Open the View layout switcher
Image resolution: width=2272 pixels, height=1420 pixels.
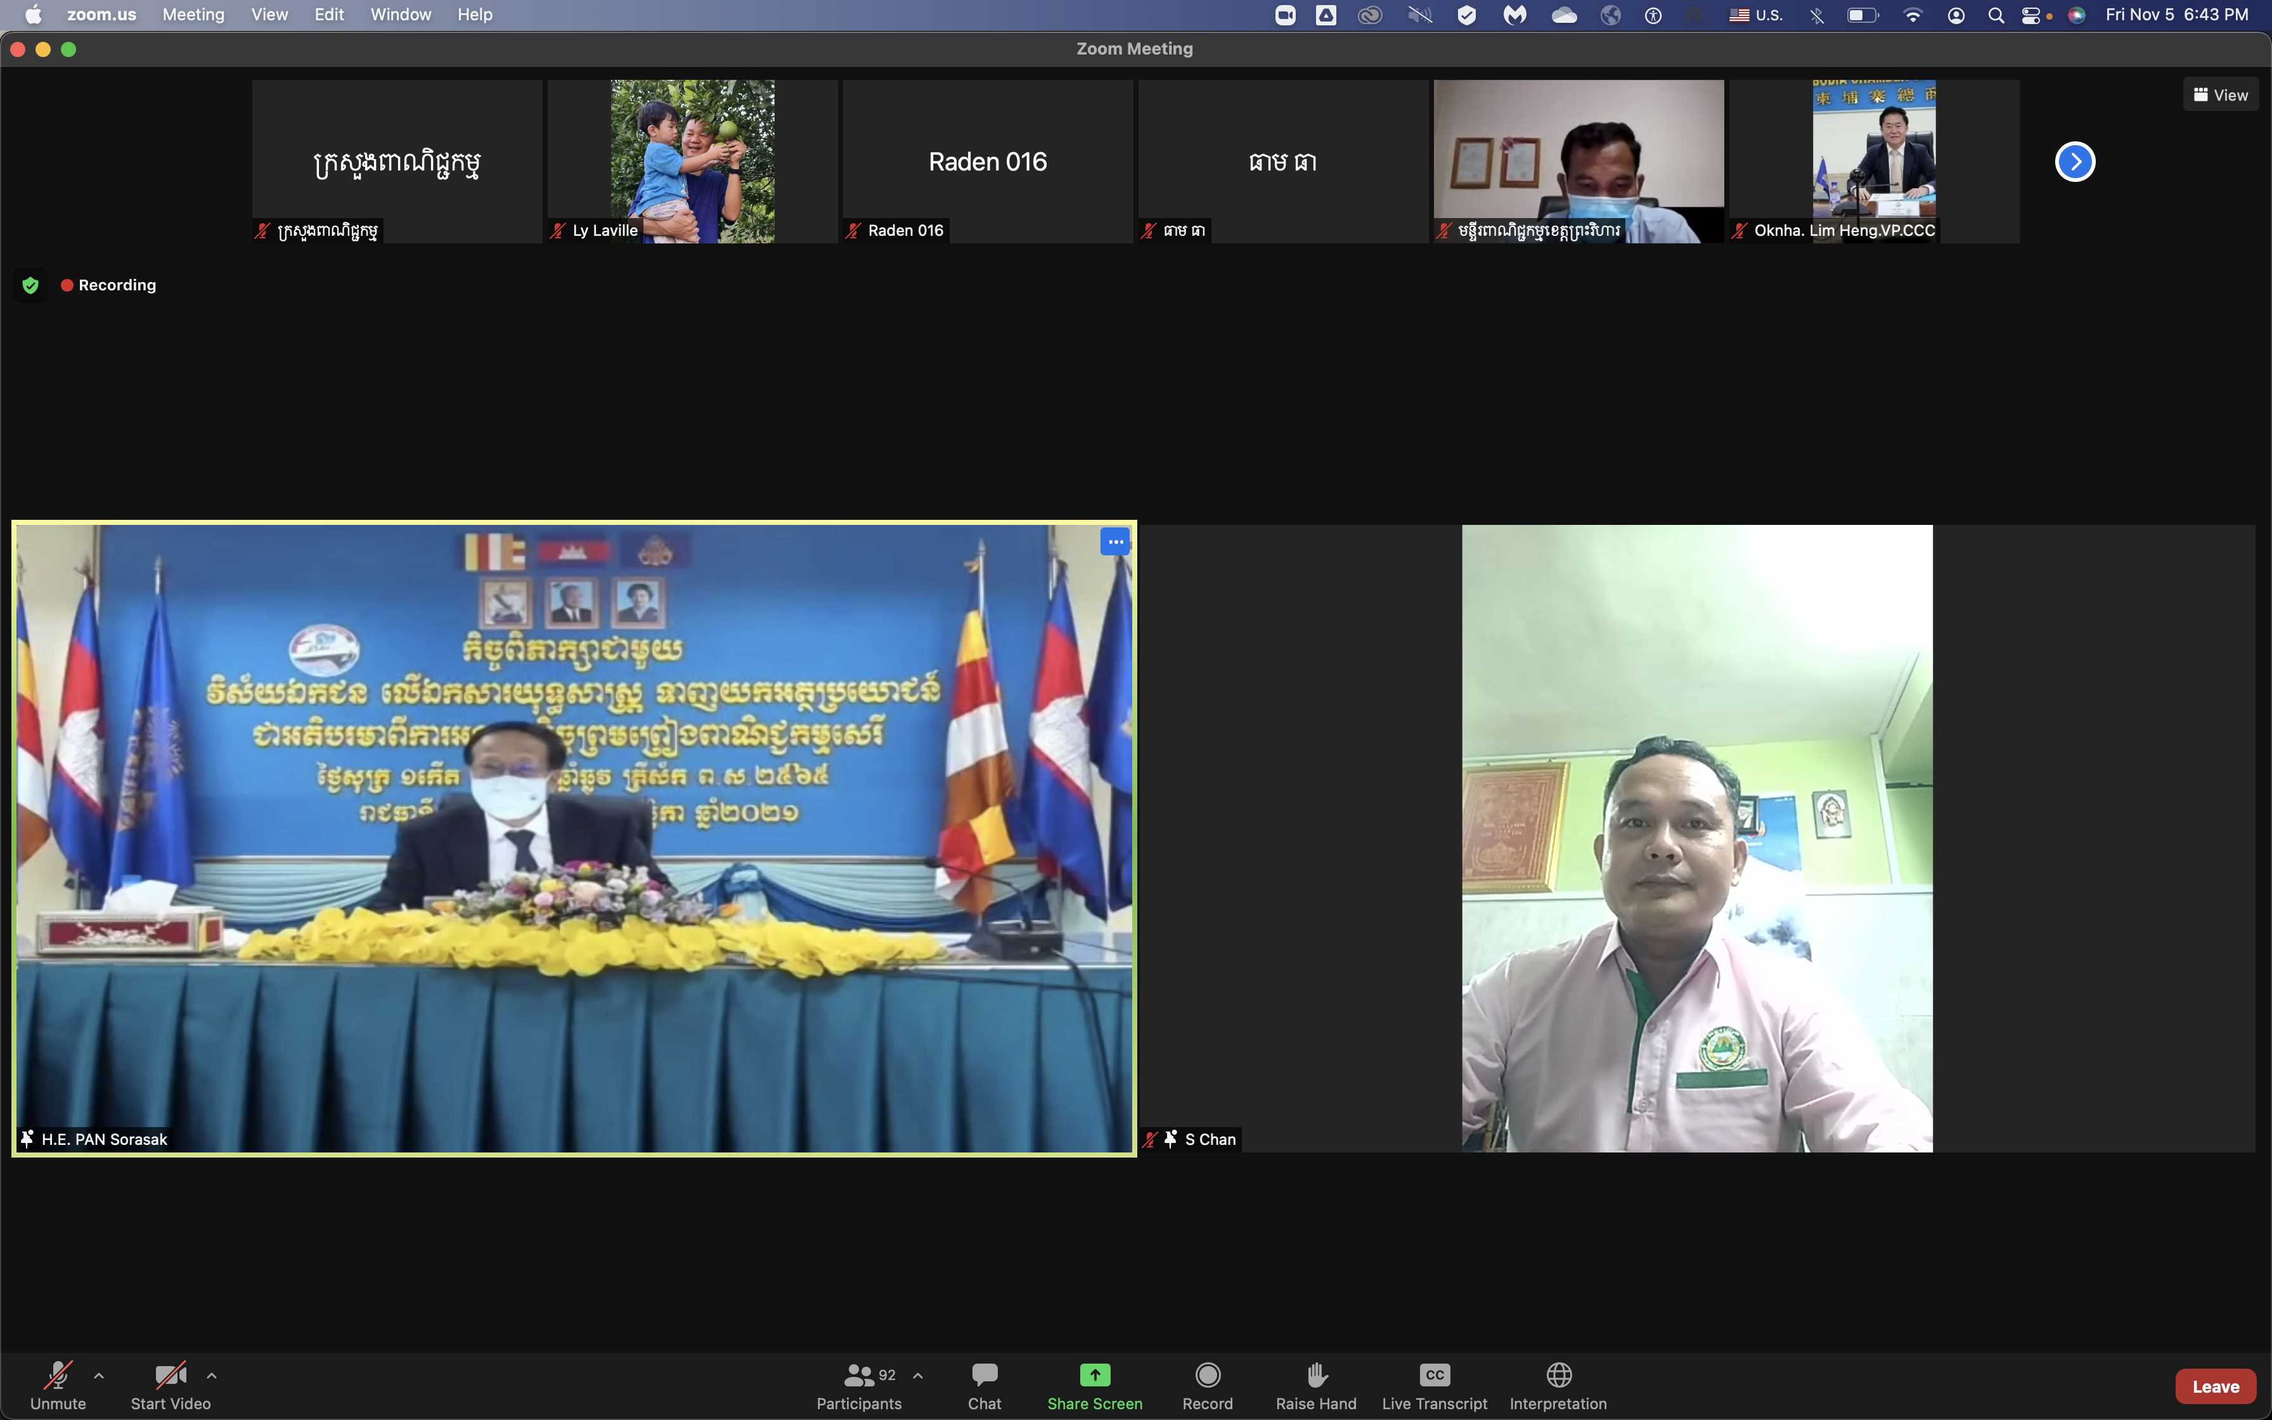(x=2221, y=95)
